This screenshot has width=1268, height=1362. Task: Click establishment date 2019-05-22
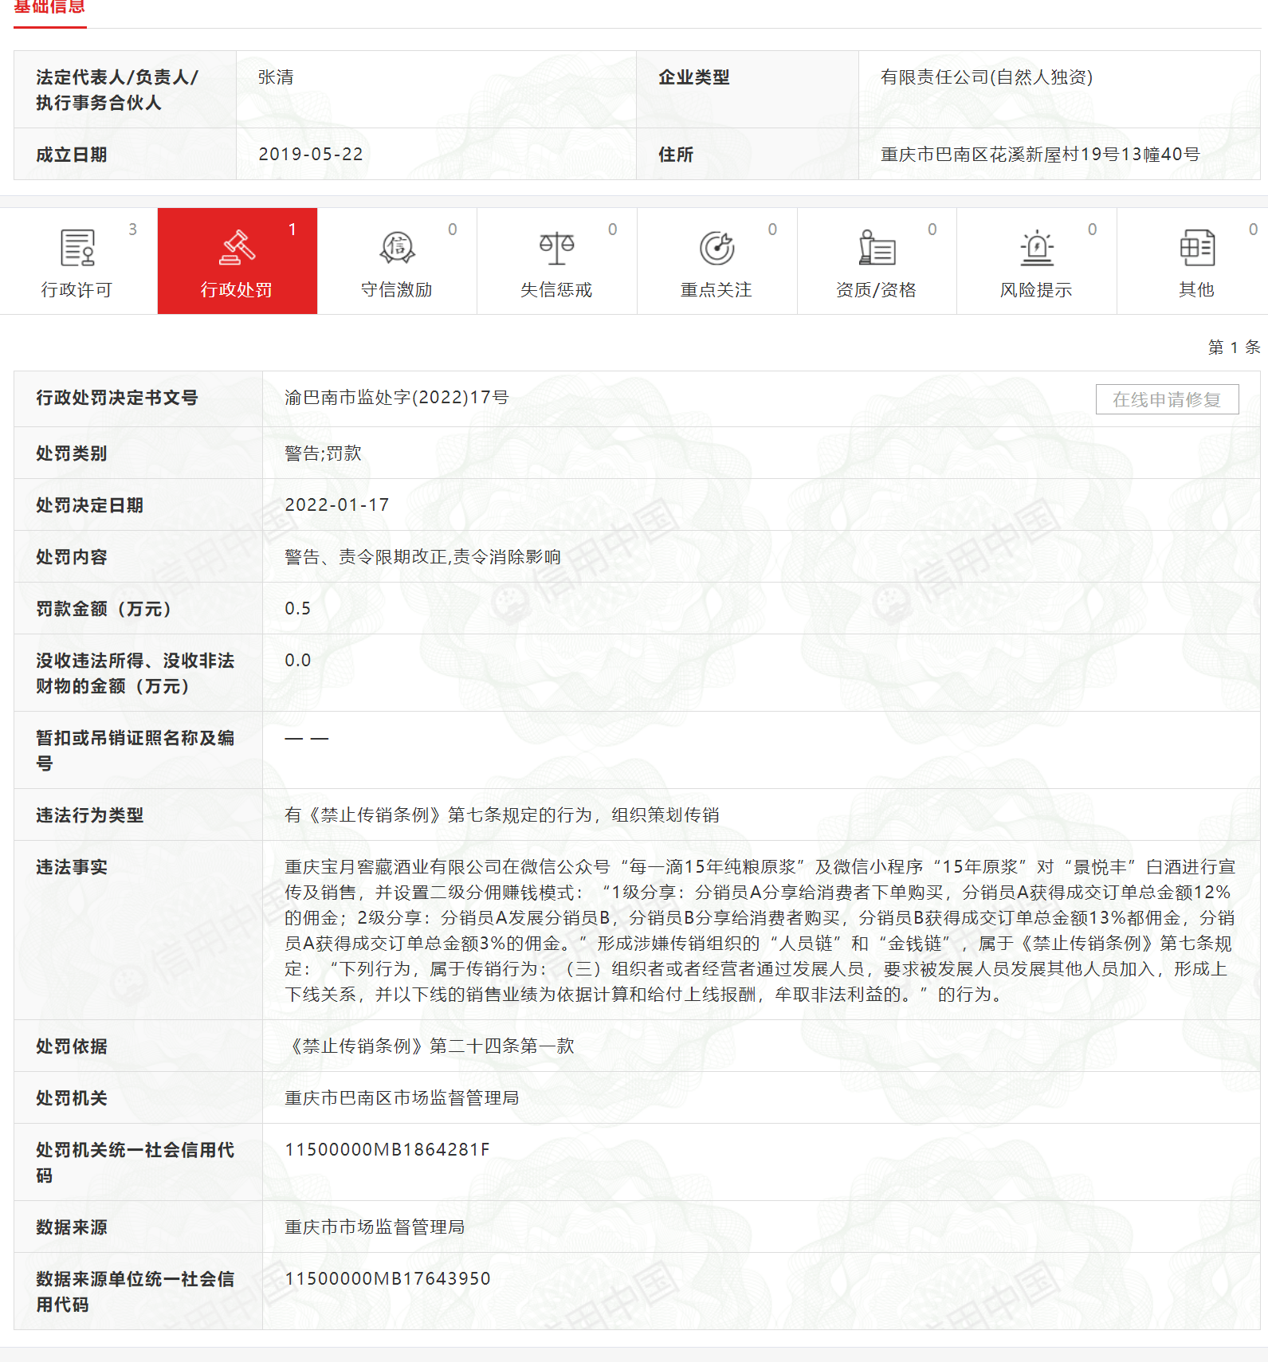point(311,155)
